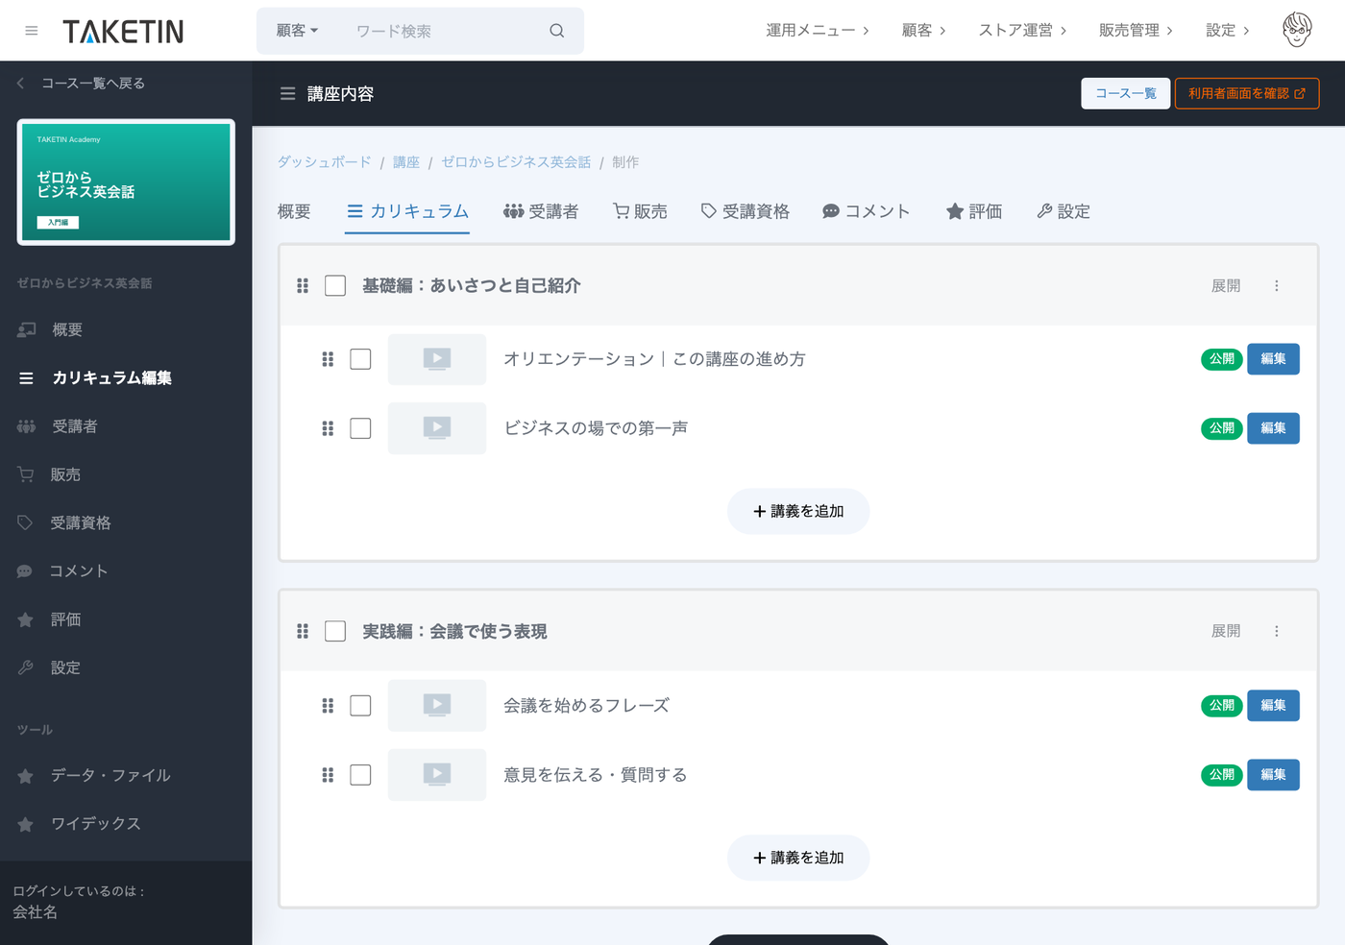This screenshot has width=1345, height=945.
Task: Click drag handle for ビジネスの場での第一声 lecture
Action: point(328,428)
